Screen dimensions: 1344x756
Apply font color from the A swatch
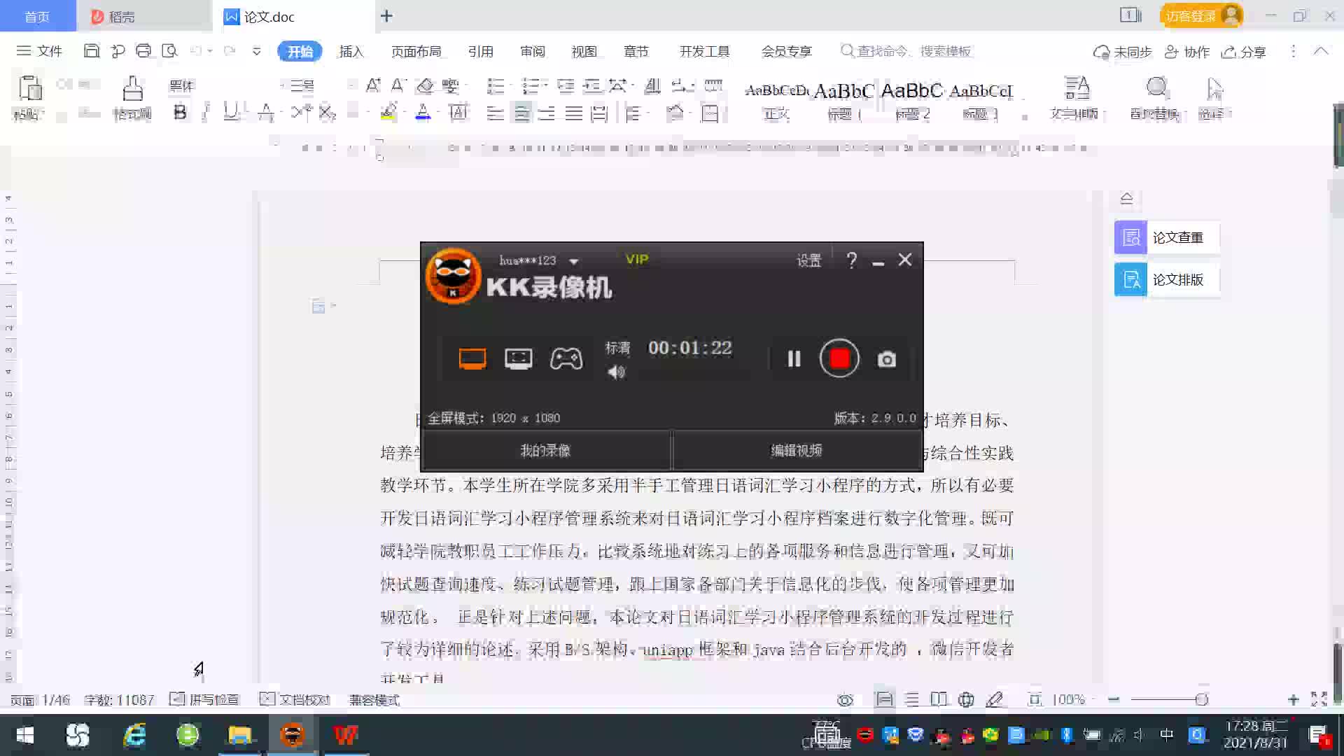click(x=423, y=112)
